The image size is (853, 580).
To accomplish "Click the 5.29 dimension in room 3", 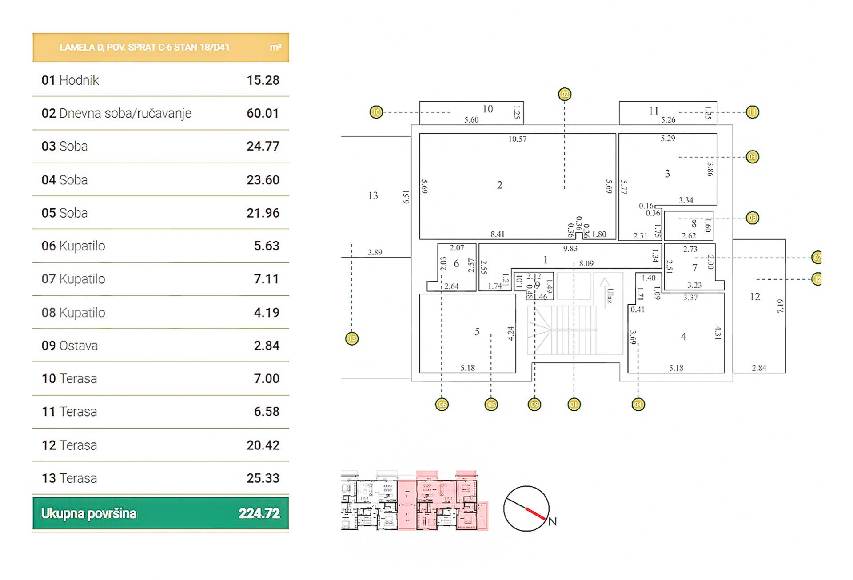I will pyautogui.click(x=668, y=139).
